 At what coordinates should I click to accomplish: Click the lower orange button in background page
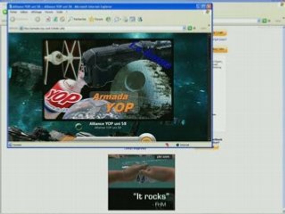220,50
